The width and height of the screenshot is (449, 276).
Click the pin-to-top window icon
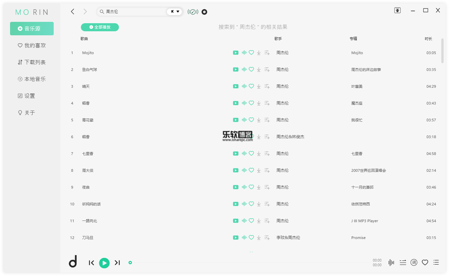click(x=398, y=10)
